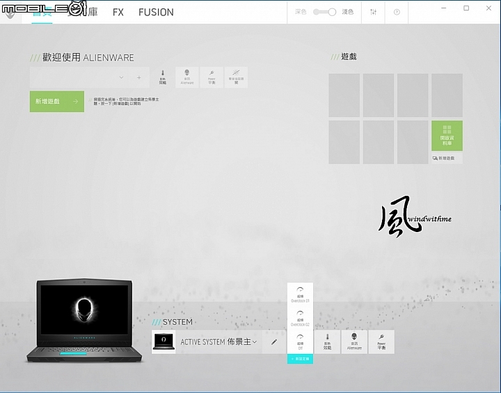Click the plus icon to add theme
The image size is (501, 393).
(x=139, y=77)
